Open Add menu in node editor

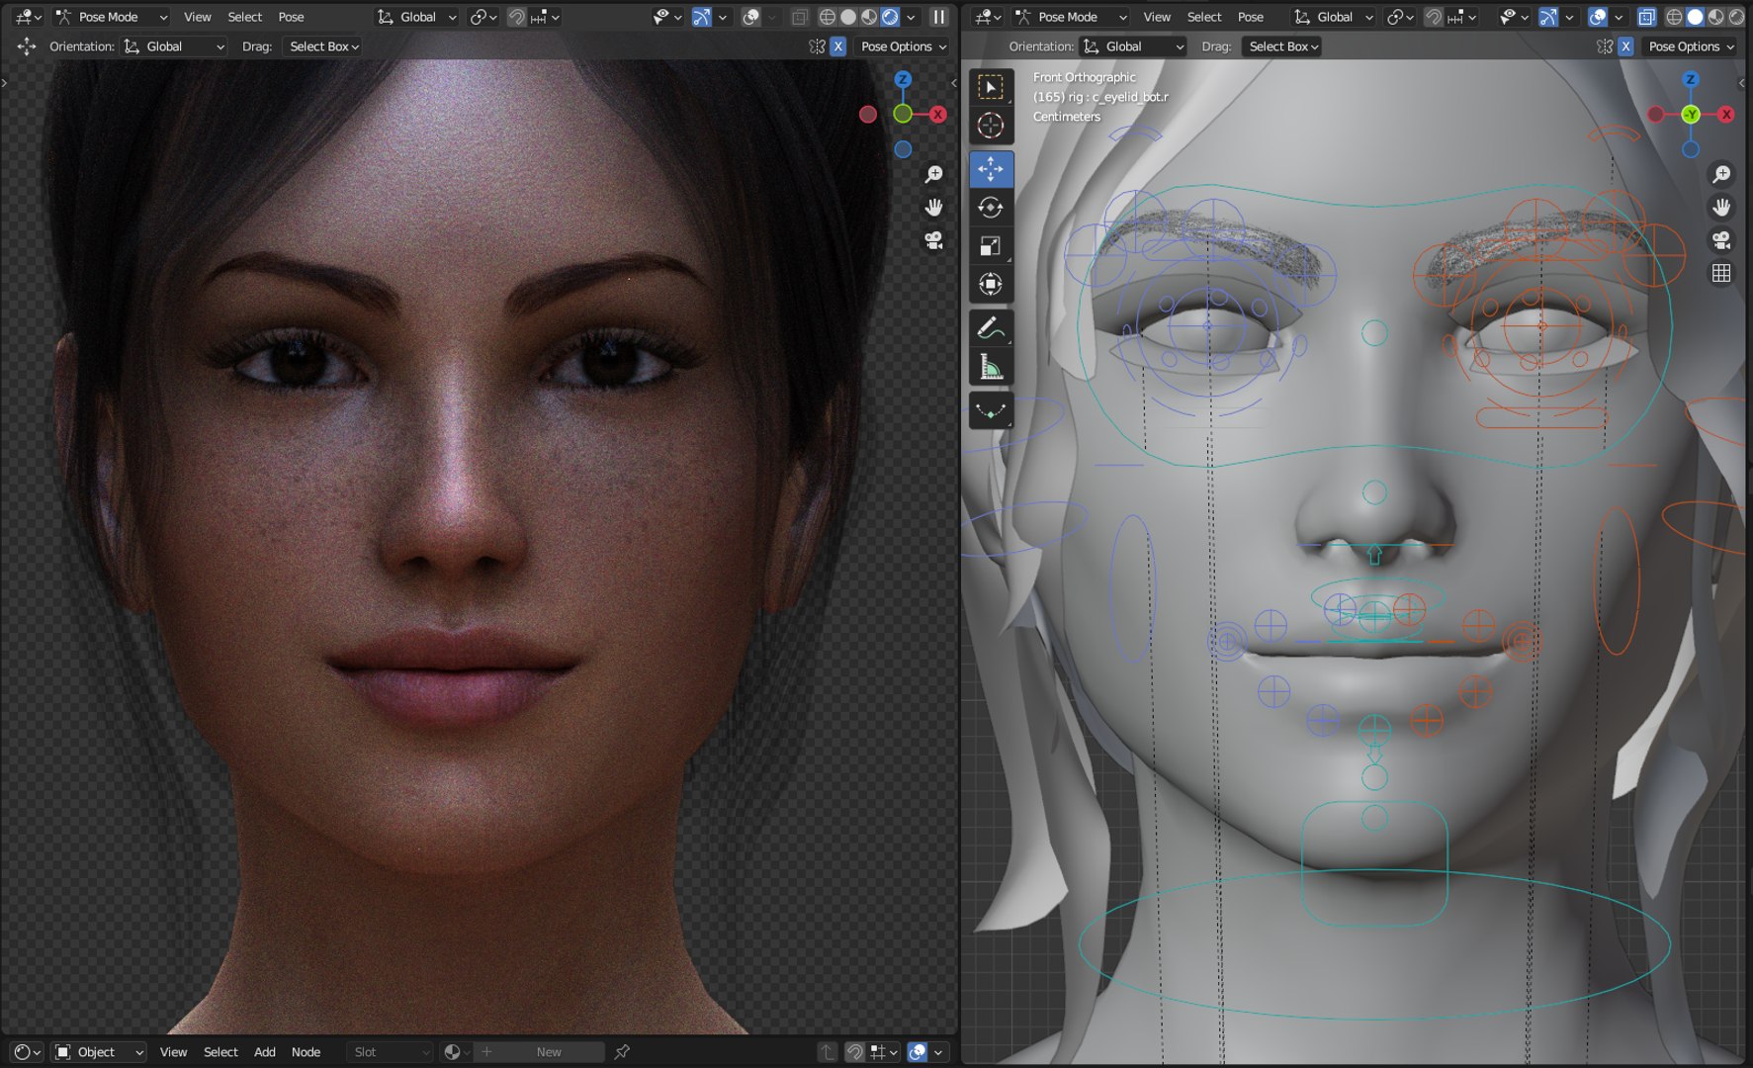point(265,1052)
